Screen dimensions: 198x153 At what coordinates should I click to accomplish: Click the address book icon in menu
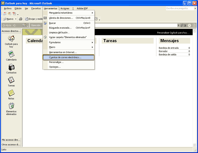pos(45,18)
